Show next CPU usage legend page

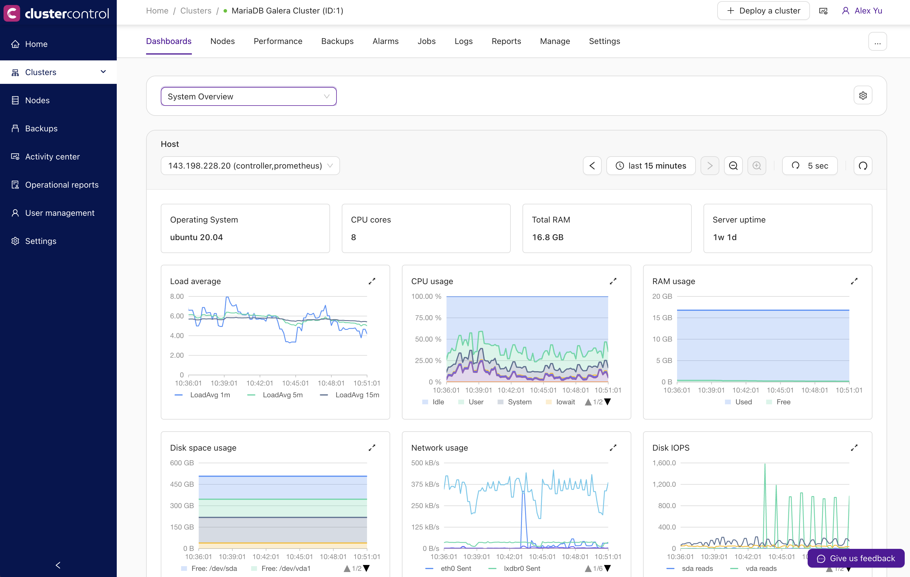coord(607,402)
